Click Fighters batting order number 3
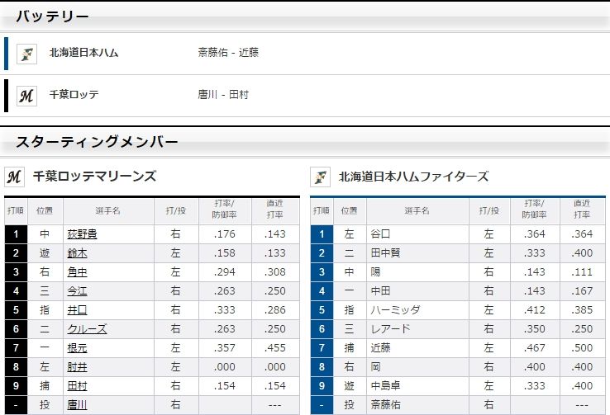Screen dimensions: 610x415 point(322,272)
